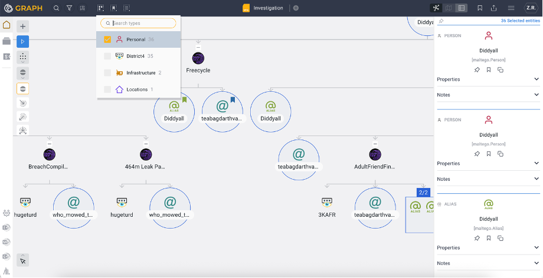Check the Locations type checkbox
543x278 pixels.
107,89
